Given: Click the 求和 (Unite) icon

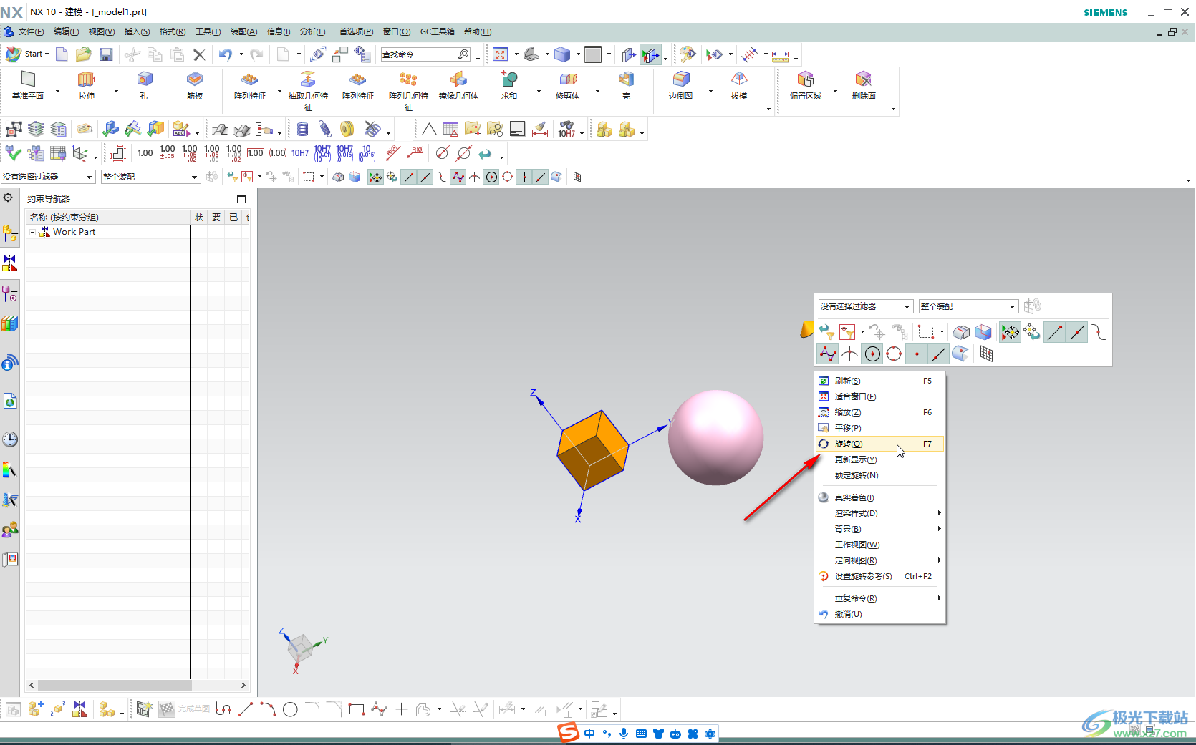Looking at the screenshot, I should (509, 79).
